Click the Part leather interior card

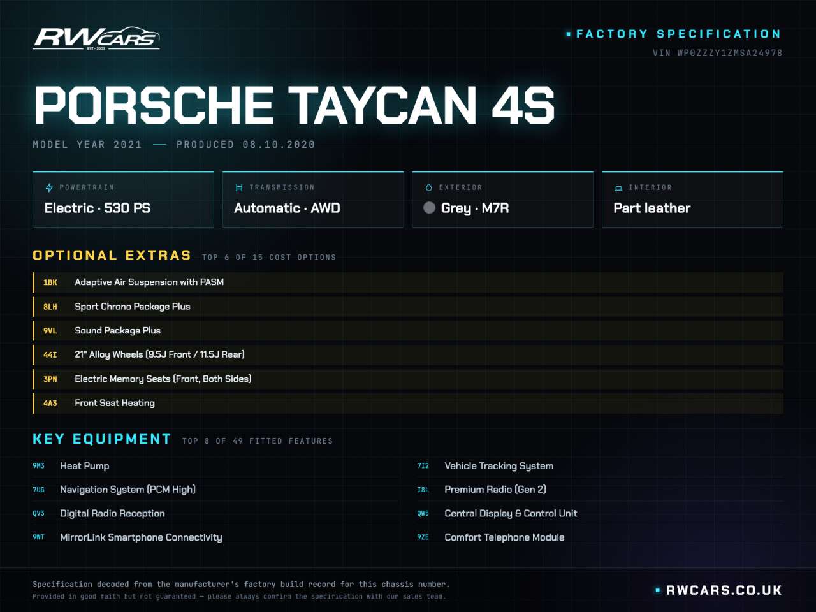[x=692, y=200]
